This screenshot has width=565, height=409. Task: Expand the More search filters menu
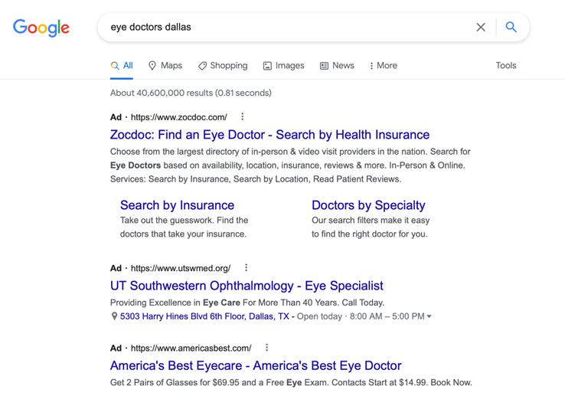383,66
